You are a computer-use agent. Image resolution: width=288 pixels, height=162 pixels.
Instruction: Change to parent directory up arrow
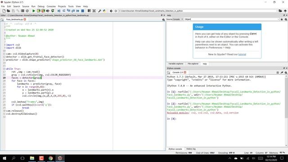(285, 11)
